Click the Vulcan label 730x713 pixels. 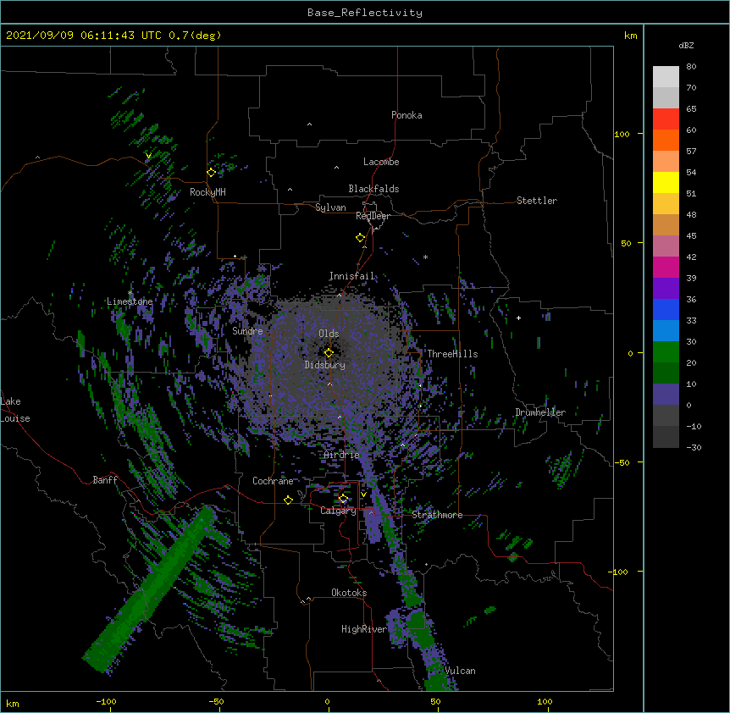pos(460,671)
